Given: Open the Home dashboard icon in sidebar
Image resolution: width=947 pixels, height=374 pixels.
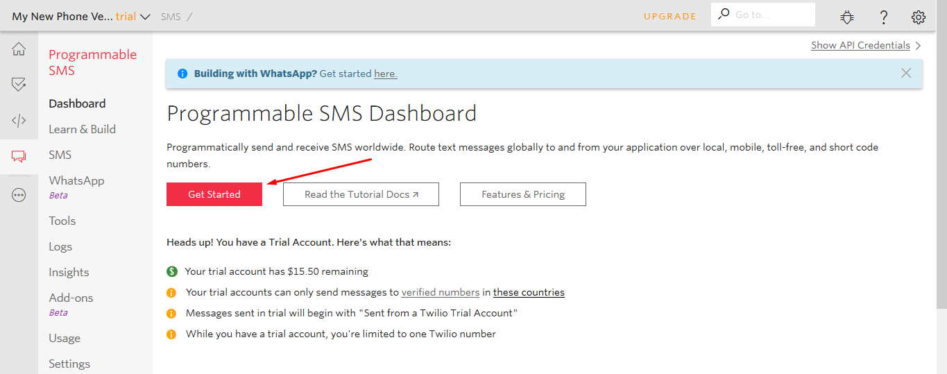Looking at the screenshot, I should 19,49.
